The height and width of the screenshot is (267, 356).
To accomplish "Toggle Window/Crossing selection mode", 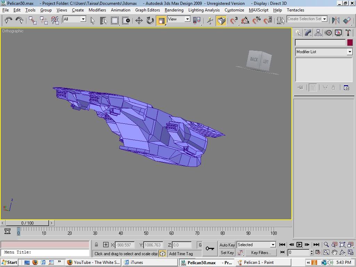I will point(126,21).
